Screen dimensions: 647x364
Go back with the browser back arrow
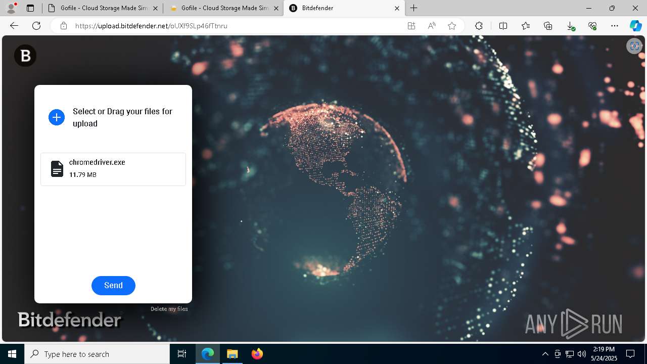coord(14,26)
